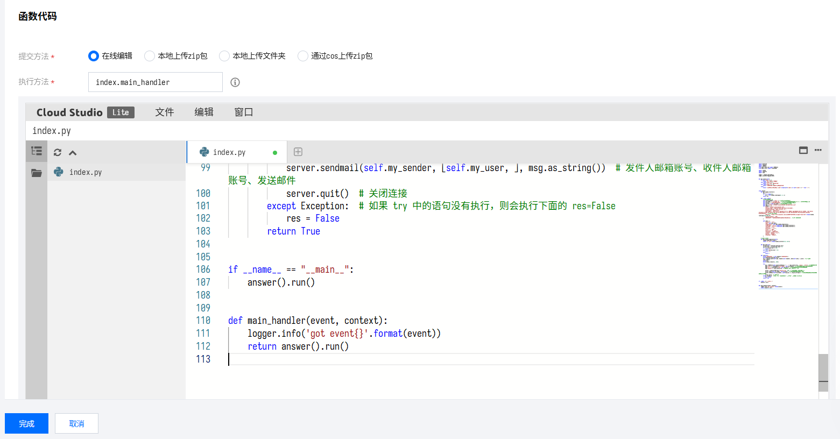Choose the 本地上传文件夹 radio option
Image resolution: width=840 pixels, height=439 pixels.
(224, 56)
